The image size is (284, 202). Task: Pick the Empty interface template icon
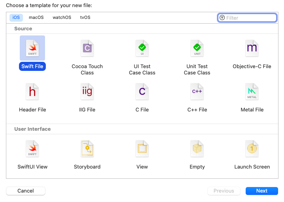click(197, 148)
